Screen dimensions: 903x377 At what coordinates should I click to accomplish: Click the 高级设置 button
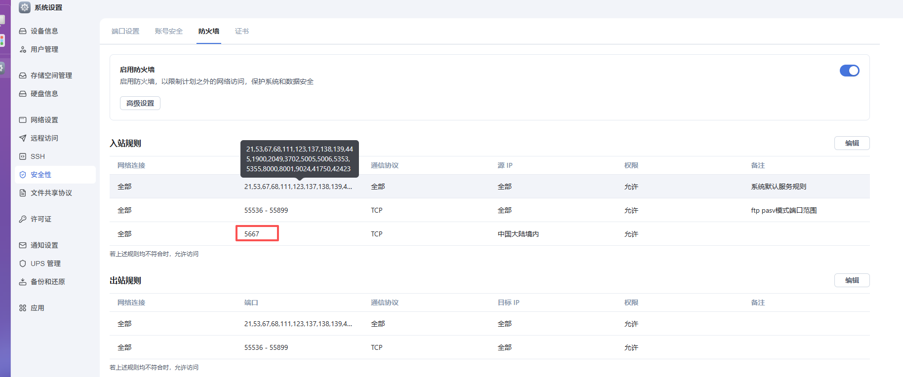pyautogui.click(x=140, y=103)
